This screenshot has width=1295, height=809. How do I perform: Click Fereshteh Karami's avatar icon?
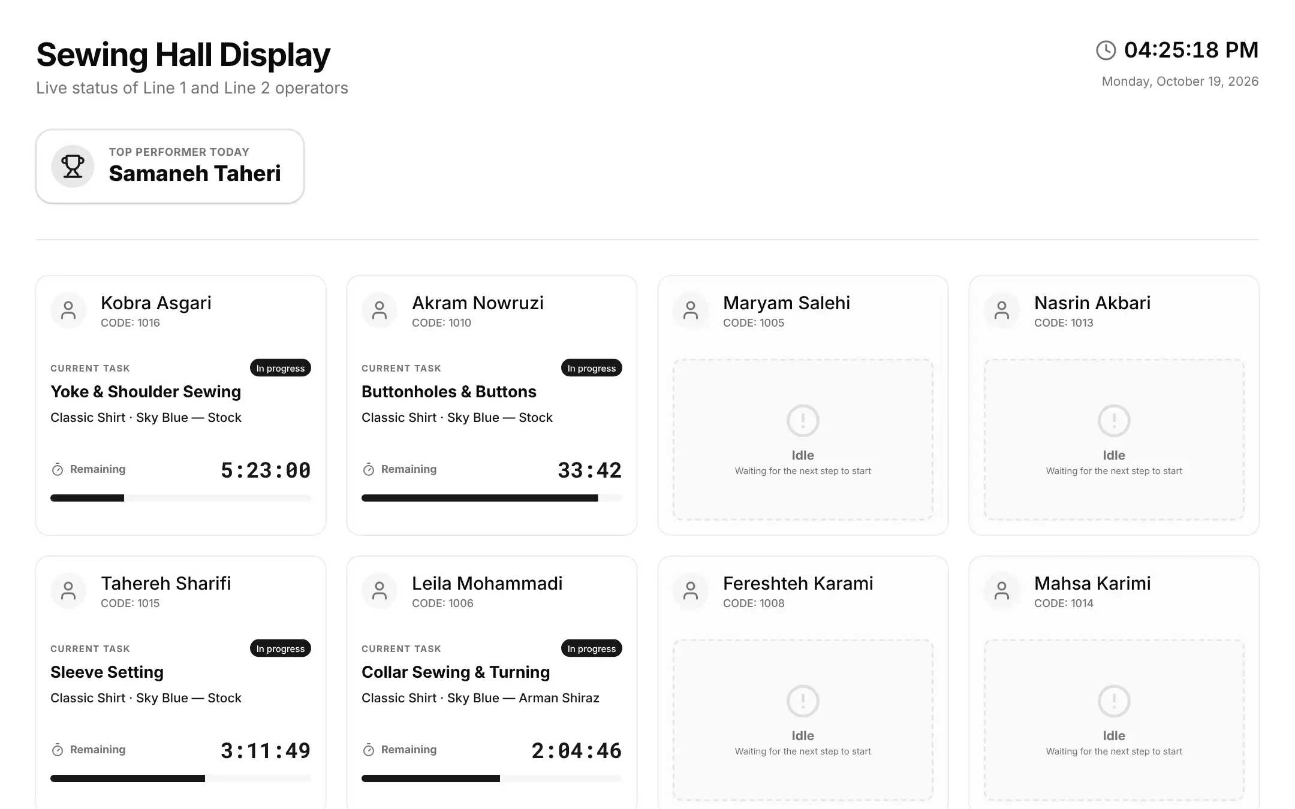coord(691,591)
